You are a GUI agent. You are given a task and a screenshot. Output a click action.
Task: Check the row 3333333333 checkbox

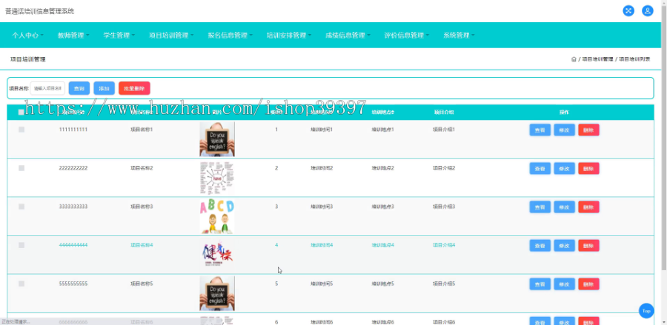21,207
